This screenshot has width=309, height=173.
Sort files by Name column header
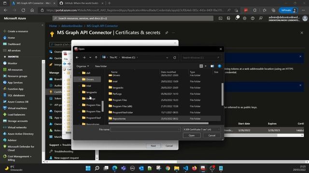coord(114,72)
